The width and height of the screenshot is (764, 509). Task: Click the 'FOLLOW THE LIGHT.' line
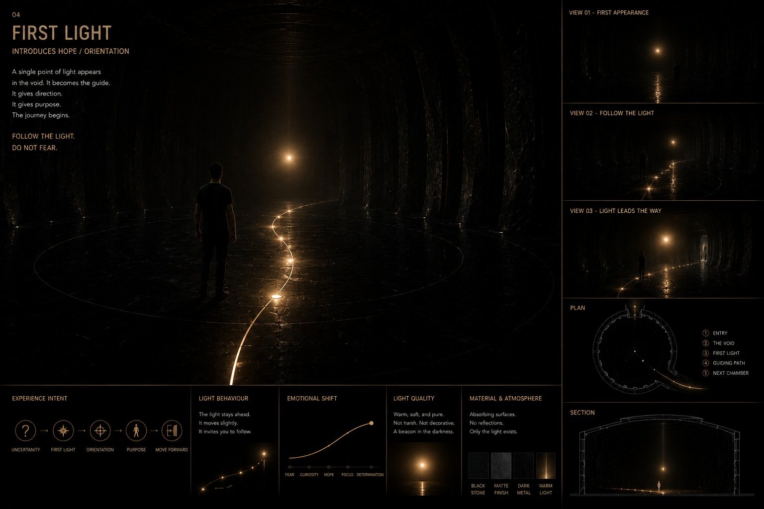(43, 136)
